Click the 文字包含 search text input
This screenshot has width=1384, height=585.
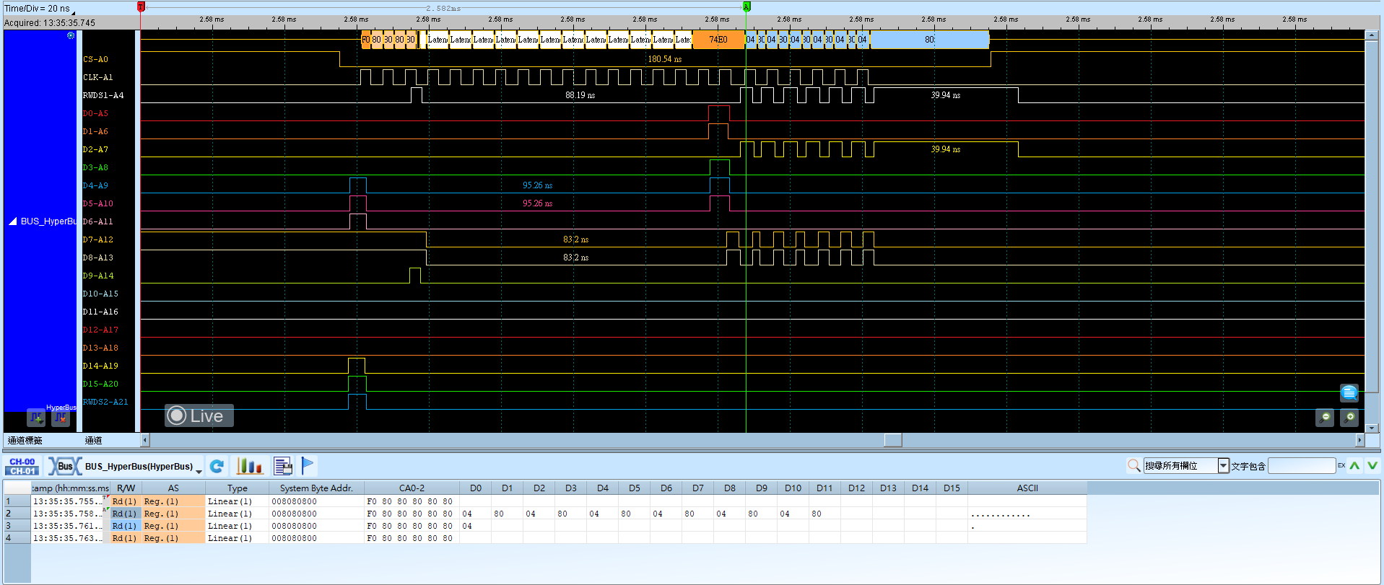tap(1302, 466)
